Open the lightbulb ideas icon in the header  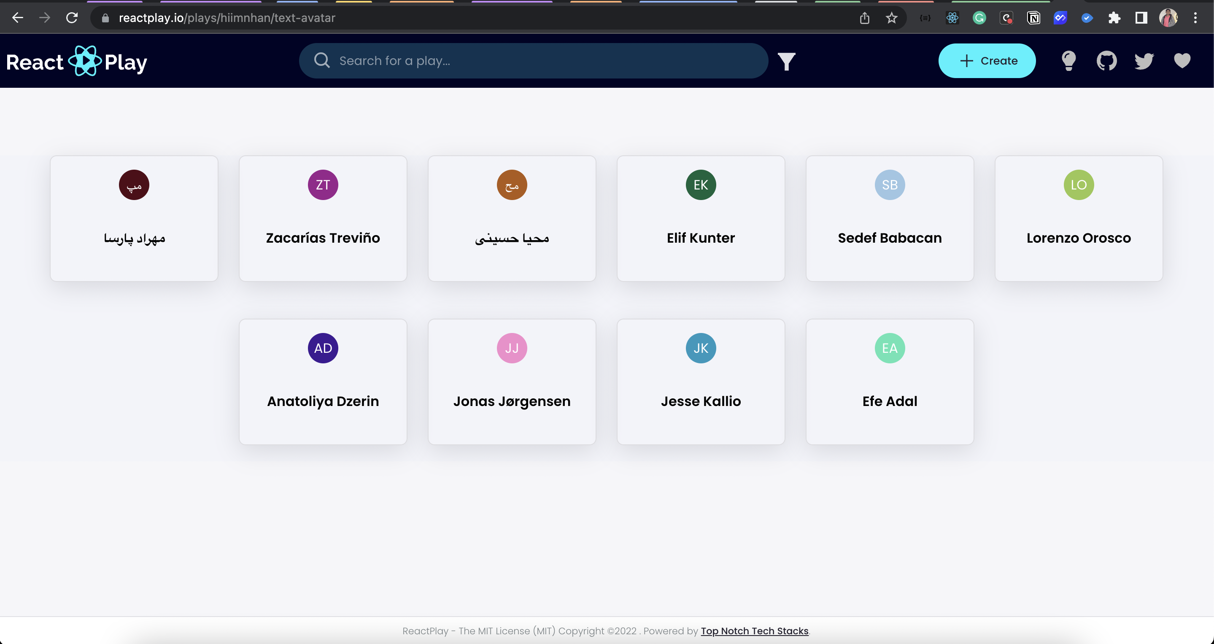[x=1068, y=60]
